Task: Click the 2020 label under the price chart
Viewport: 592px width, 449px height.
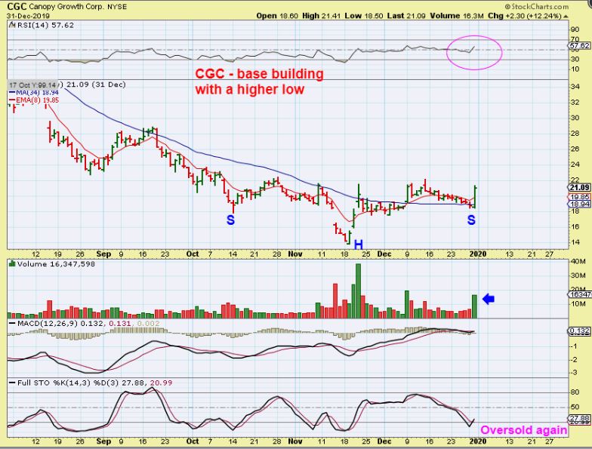Action: [478, 254]
